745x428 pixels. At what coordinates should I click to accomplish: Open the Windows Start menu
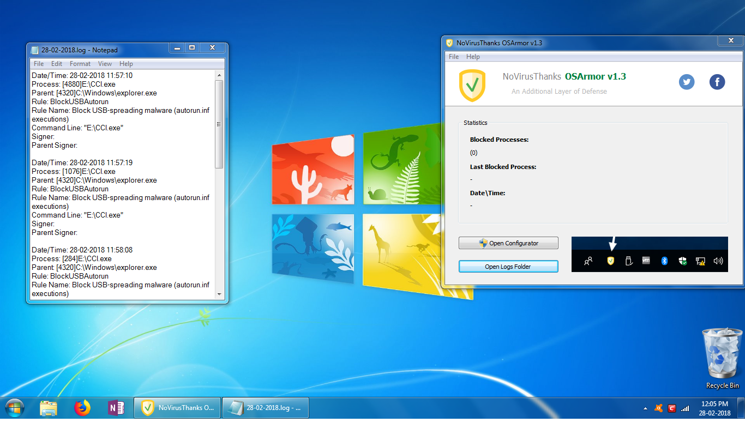coord(15,408)
